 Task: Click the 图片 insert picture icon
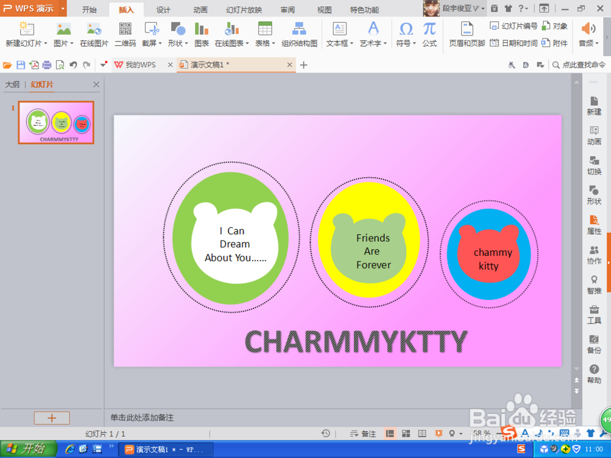[x=64, y=29]
